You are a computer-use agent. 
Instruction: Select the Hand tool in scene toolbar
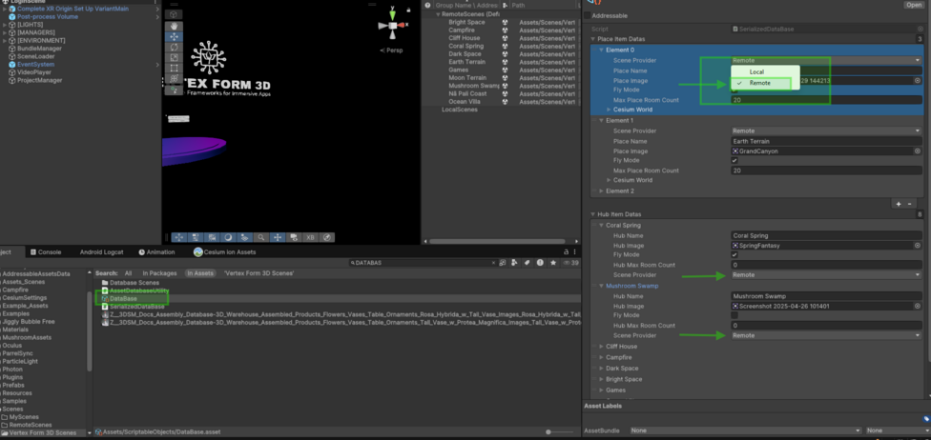tap(174, 26)
